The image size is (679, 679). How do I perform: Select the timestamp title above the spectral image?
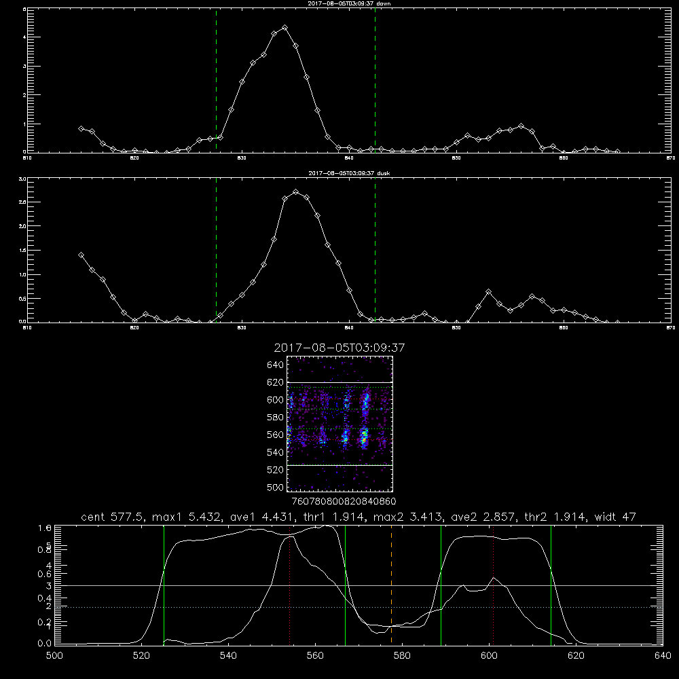339,348
